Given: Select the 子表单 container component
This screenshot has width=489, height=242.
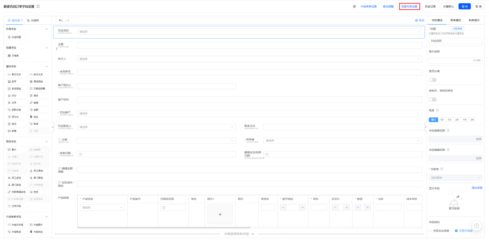Looking at the screenshot, I should pos(16,56).
